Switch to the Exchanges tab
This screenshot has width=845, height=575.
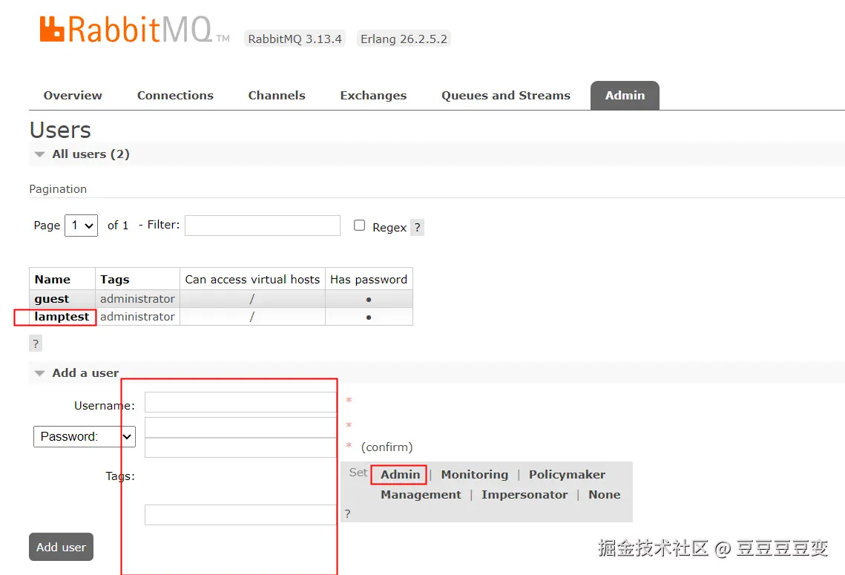[373, 96]
